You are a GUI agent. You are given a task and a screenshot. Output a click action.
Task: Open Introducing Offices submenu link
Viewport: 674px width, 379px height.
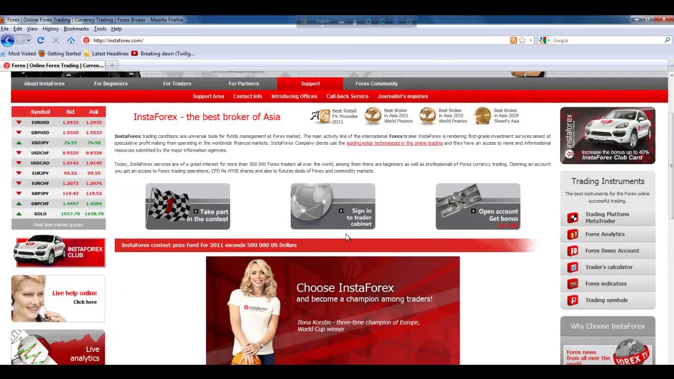(x=294, y=96)
